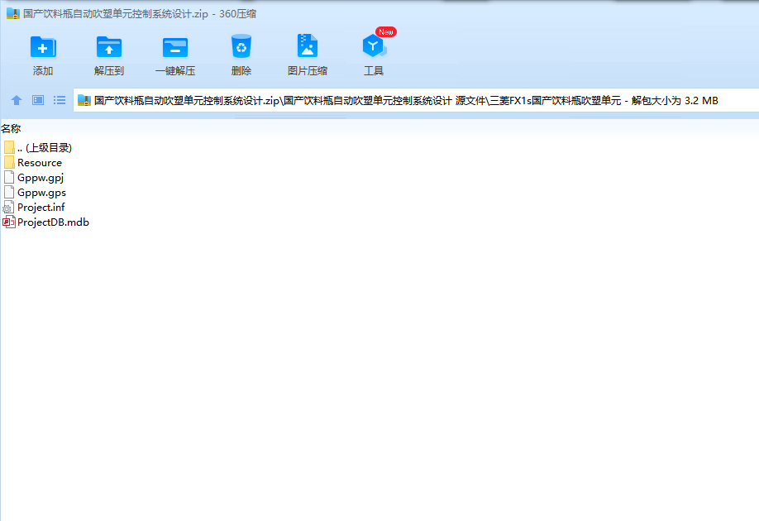Screen dimensions: 759x521
Task: Click the ProjectDB.mdb database file icon
Action: point(9,222)
